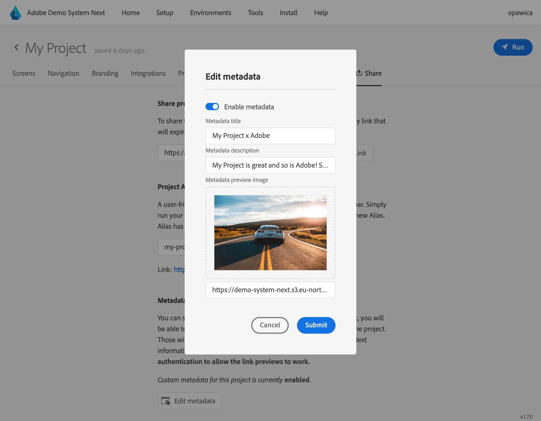541x421 pixels.
Task: Switch to the Navigation tab
Action: pyautogui.click(x=63, y=73)
